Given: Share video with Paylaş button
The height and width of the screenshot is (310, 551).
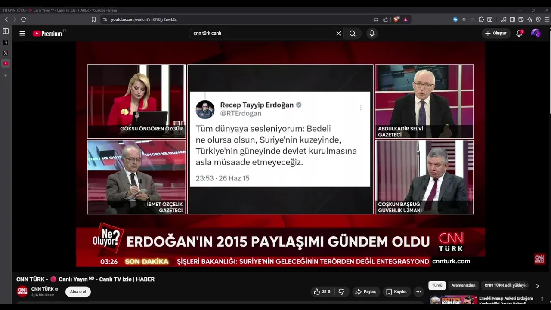Looking at the screenshot, I should click(365, 291).
